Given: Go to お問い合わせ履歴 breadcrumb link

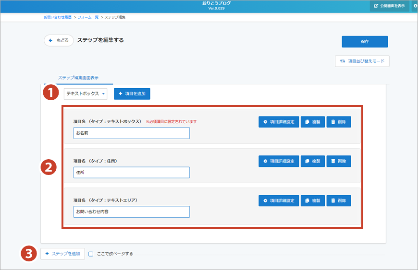Looking at the screenshot, I should click(58, 17).
